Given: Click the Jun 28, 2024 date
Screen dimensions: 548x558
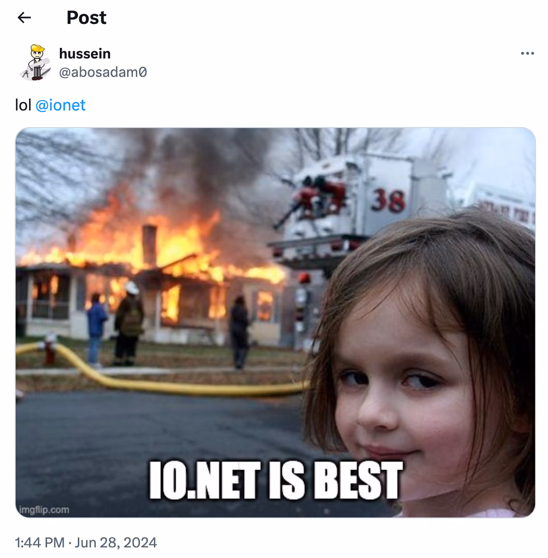Looking at the screenshot, I should click(116, 542).
